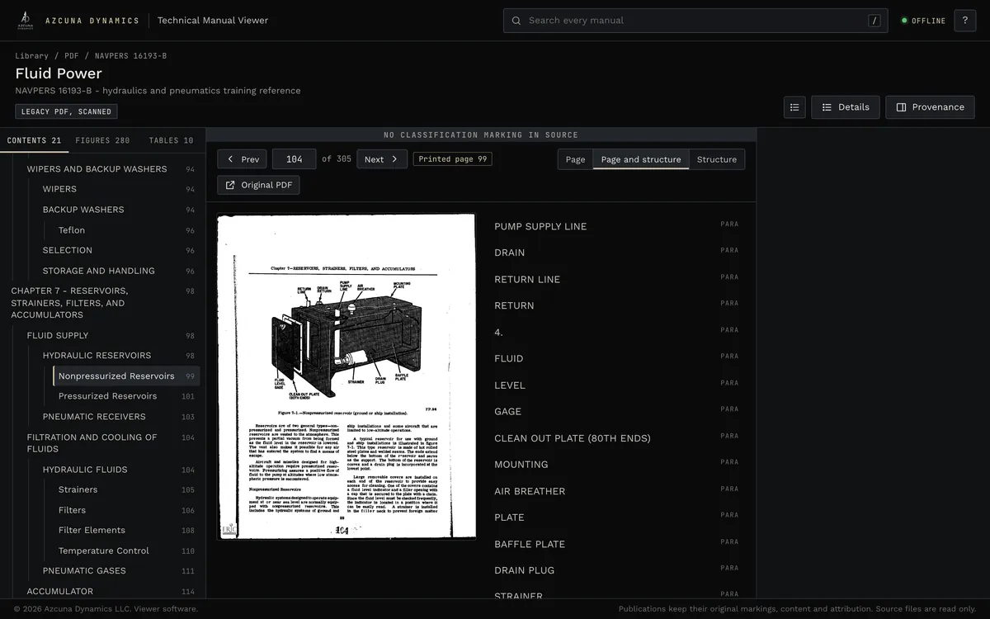Select the Filters contents entry
Image resolution: width=990 pixels, height=619 pixels.
click(126, 510)
